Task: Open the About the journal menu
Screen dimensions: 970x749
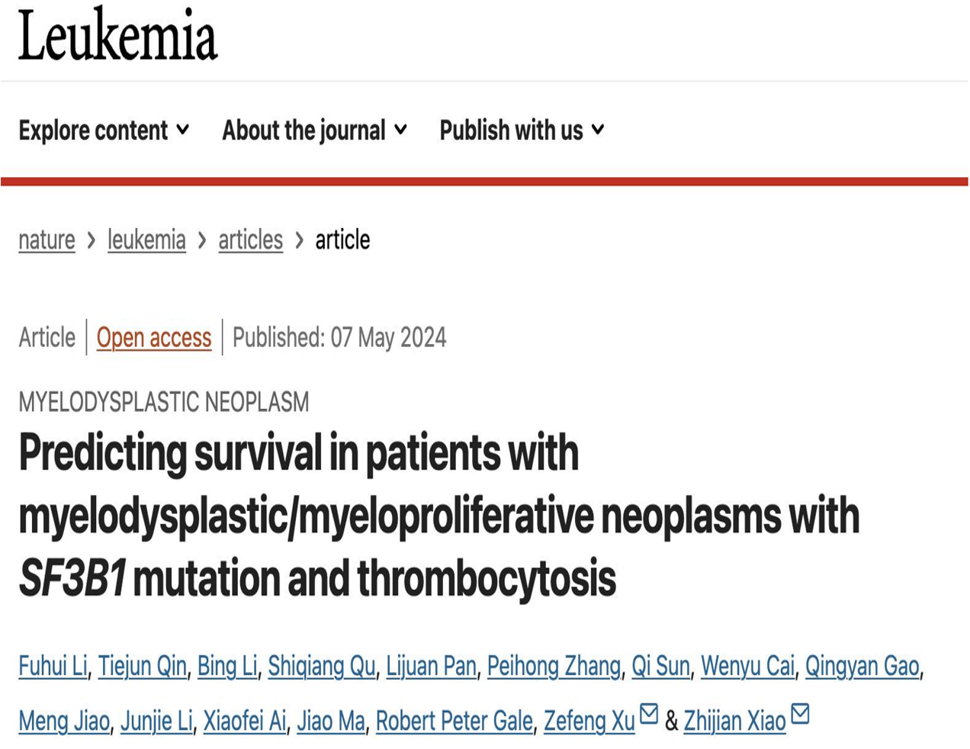Action: [314, 130]
